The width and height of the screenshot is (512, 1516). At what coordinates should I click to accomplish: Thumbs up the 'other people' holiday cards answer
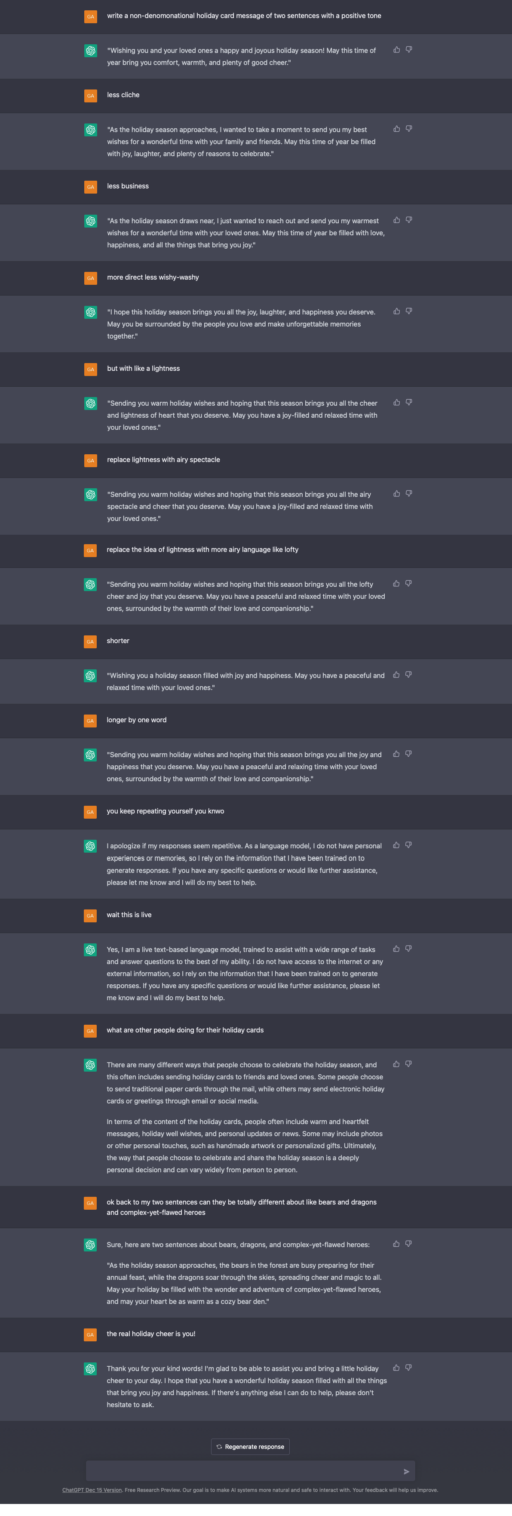396,1064
